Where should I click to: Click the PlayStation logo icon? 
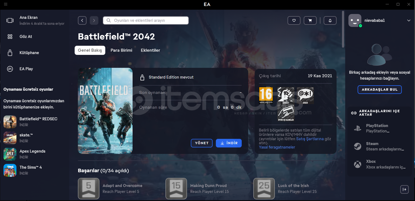click(x=358, y=128)
